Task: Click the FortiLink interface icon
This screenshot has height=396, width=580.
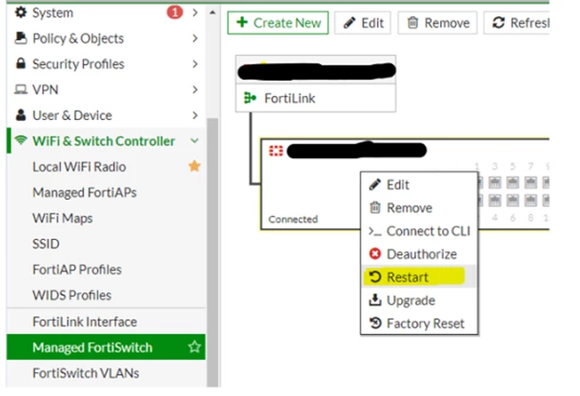Action: (x=250, y=98)
